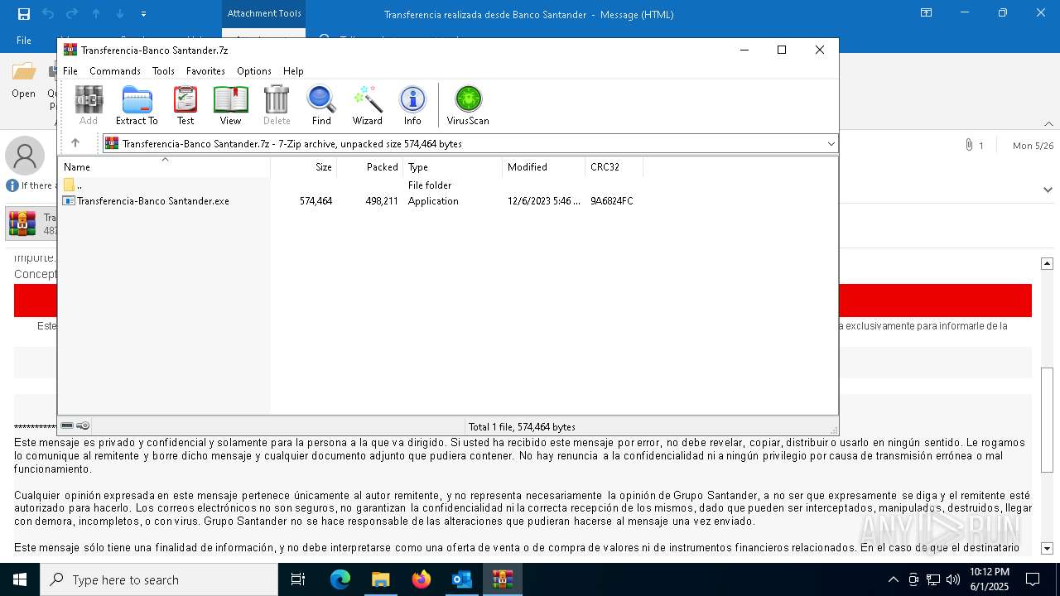Expand the message header chevron
Image resolution: width=1060 pixels, height=596 pixels.
coord(1048,190)
